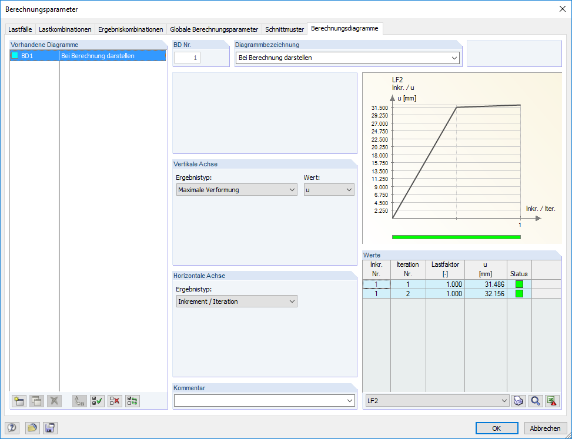Create a new calculation diagram
572x439 pixels.
pos(19,401)
